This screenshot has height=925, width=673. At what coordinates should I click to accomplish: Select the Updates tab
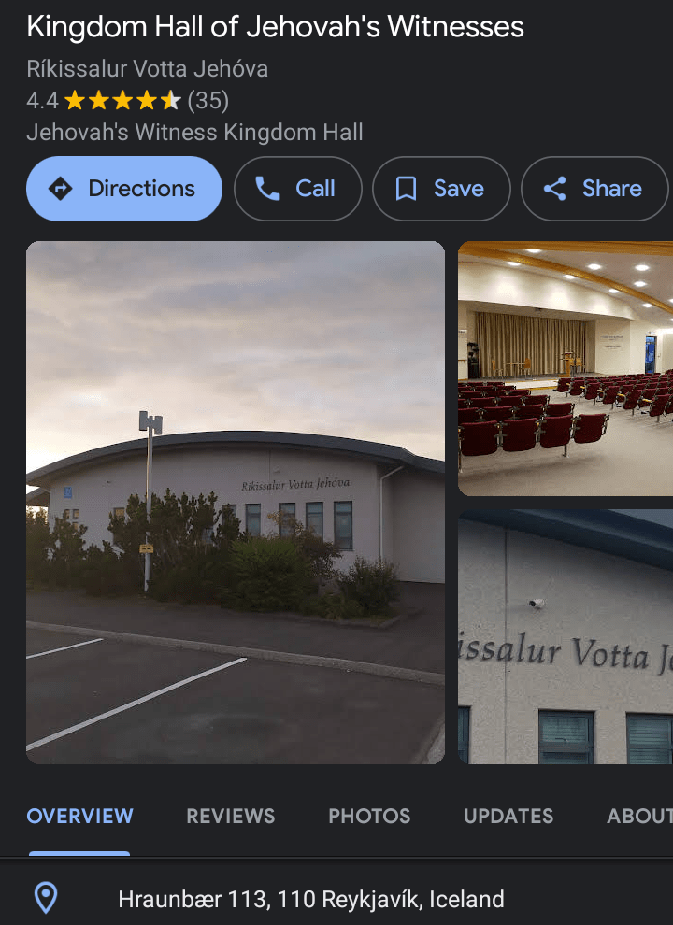508,816
